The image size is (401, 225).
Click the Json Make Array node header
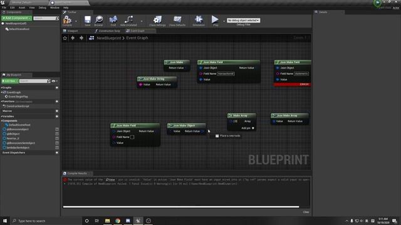[289, 116]
